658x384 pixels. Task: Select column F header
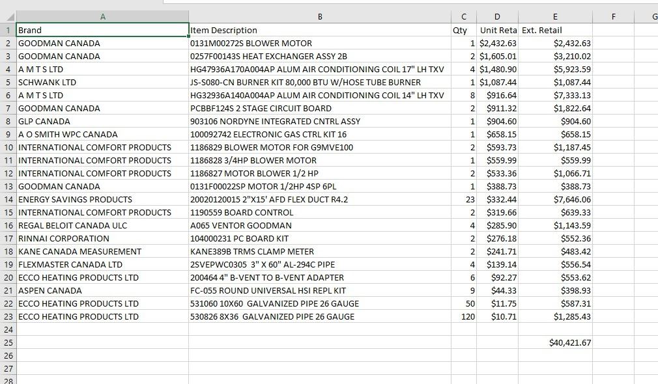point(613,17)
